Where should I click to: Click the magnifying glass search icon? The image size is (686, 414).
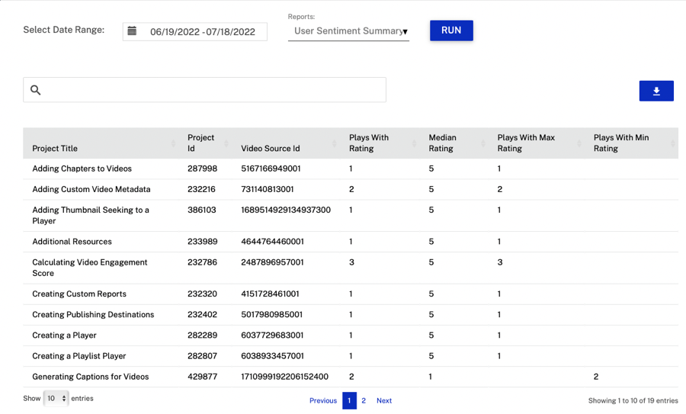[x=36, y=90]
